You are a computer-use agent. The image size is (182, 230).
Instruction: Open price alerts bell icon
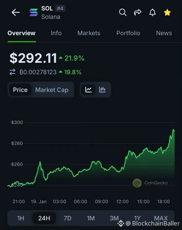pyautogui.click(x=152, y=12)
